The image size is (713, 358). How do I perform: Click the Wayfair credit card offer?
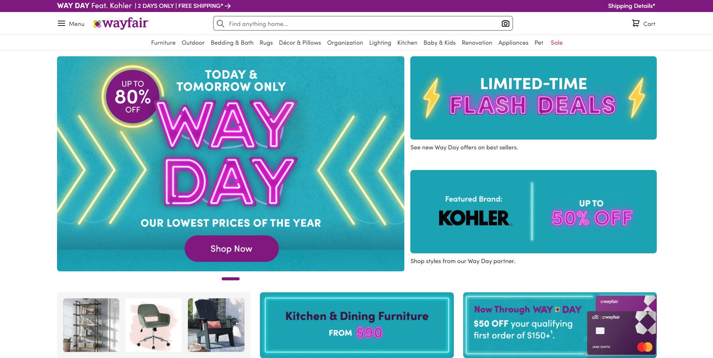click(560, 325)
